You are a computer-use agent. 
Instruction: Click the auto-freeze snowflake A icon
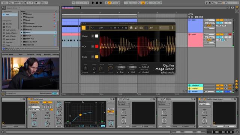tap(136, 28)
